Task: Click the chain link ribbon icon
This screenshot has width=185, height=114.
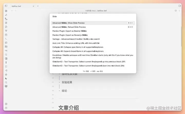Action: (x=6, y=63)
